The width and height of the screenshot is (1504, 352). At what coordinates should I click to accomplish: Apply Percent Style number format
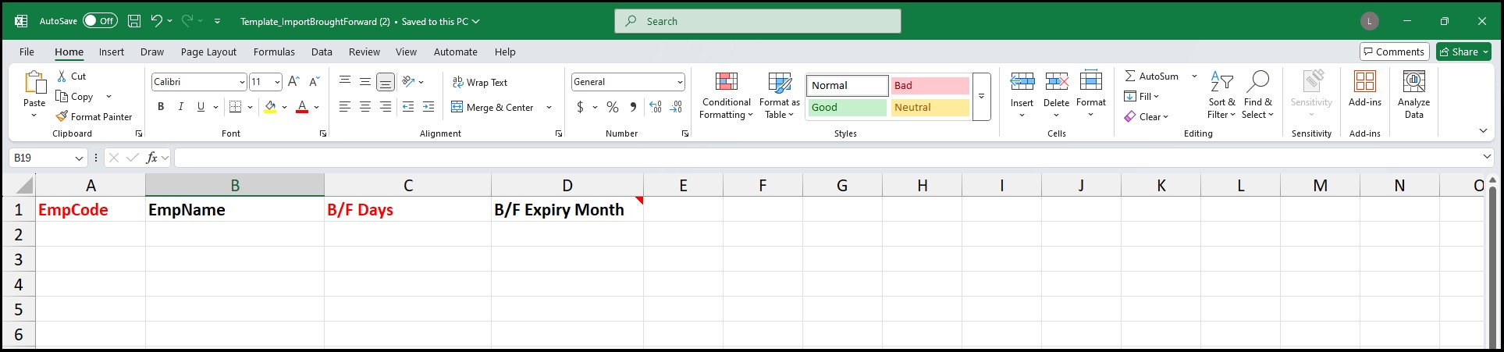(613, 107)
